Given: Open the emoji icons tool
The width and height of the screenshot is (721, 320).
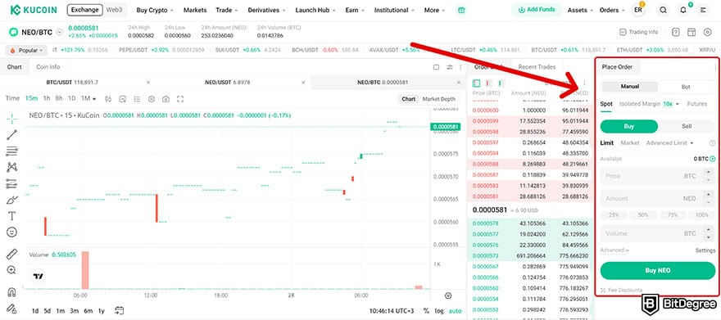Looking at the screenshot, I should pyautogui.click(x=12, y=232).
